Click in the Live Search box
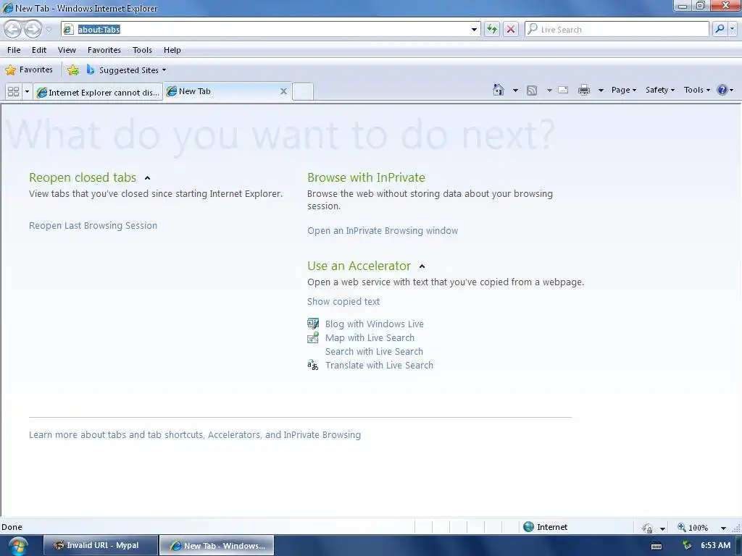This screenshot has width=742, height=556. click(x=617, y=29)
